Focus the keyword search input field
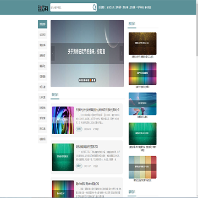The width and height of the screenshot is (198, 198). [71, 8]
